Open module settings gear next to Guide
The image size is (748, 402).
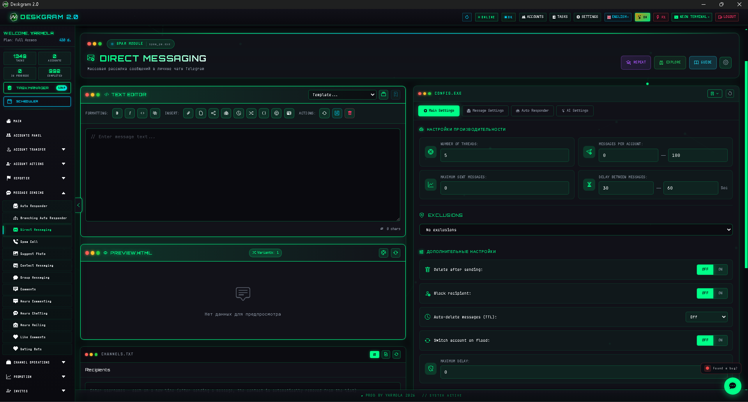(726, 62)
